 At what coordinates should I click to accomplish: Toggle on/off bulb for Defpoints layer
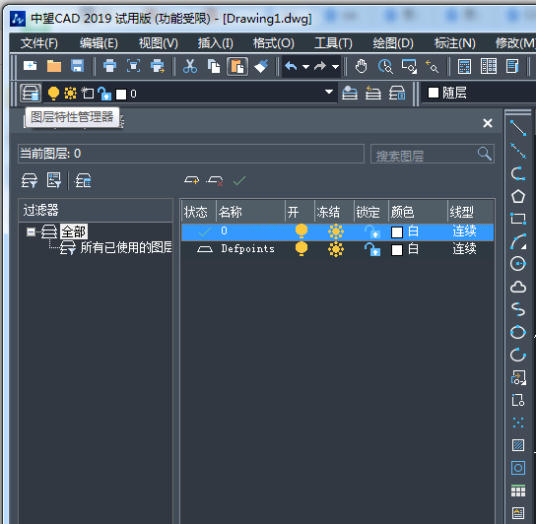pos(301,248)
